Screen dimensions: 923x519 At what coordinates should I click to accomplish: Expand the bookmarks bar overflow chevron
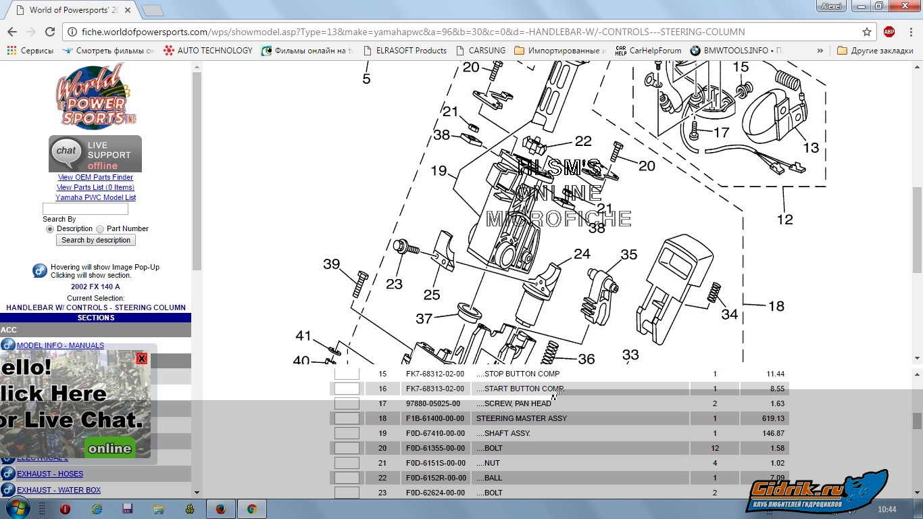(x=820, y=51)
